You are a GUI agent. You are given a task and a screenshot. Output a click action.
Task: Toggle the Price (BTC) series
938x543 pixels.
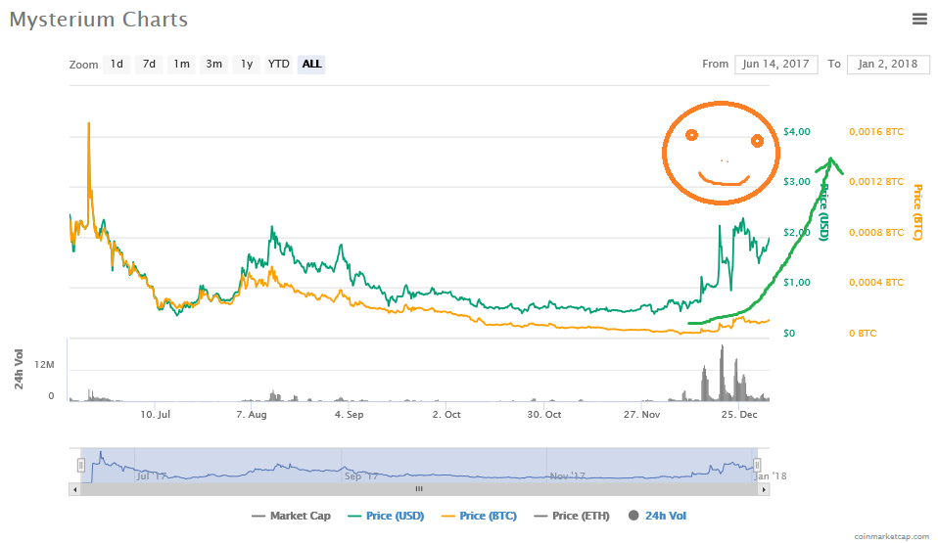479,516
